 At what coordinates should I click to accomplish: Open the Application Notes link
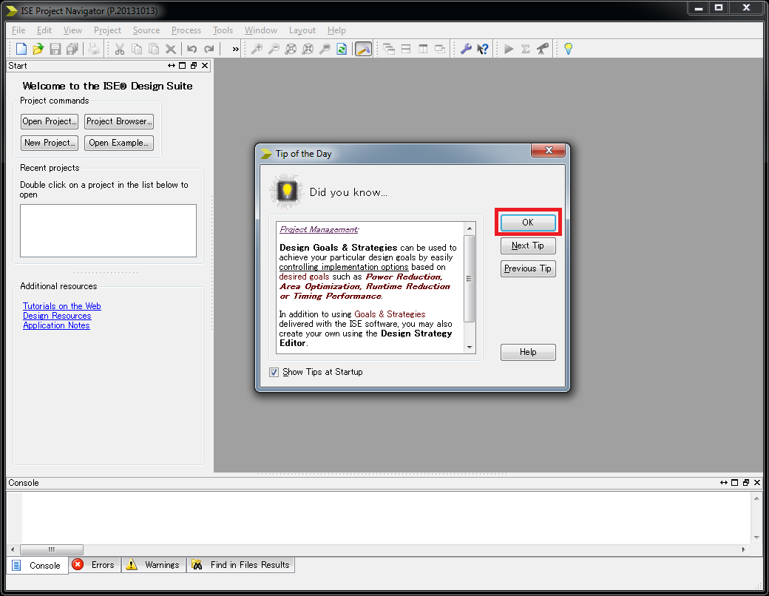[56, 325]
